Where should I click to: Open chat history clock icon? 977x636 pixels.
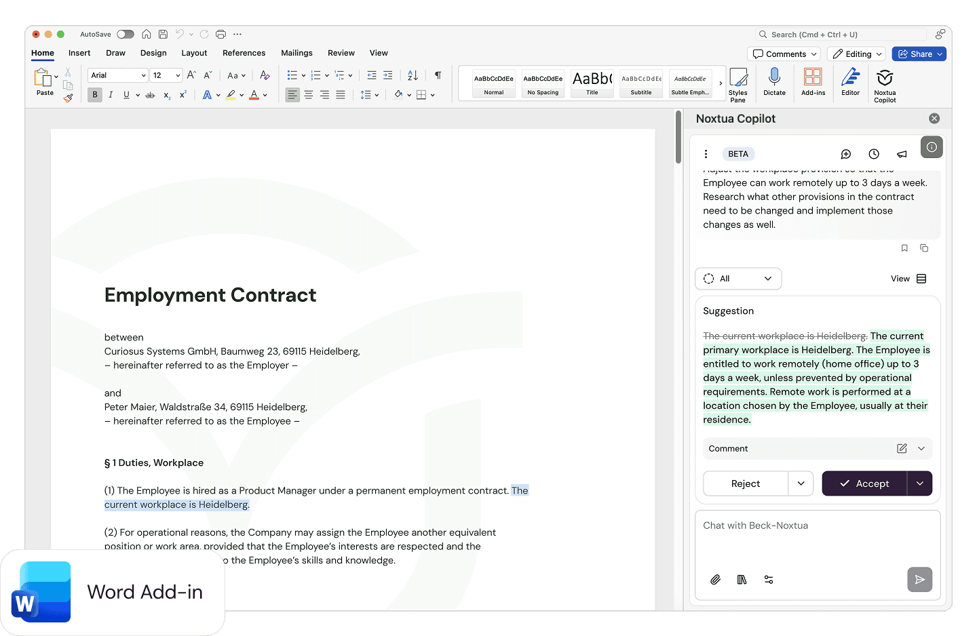[874, 154]
